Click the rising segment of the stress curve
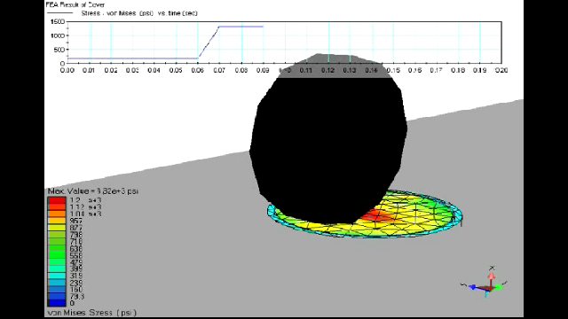Screen dimensions: 568x319 [x=209, y=43]
